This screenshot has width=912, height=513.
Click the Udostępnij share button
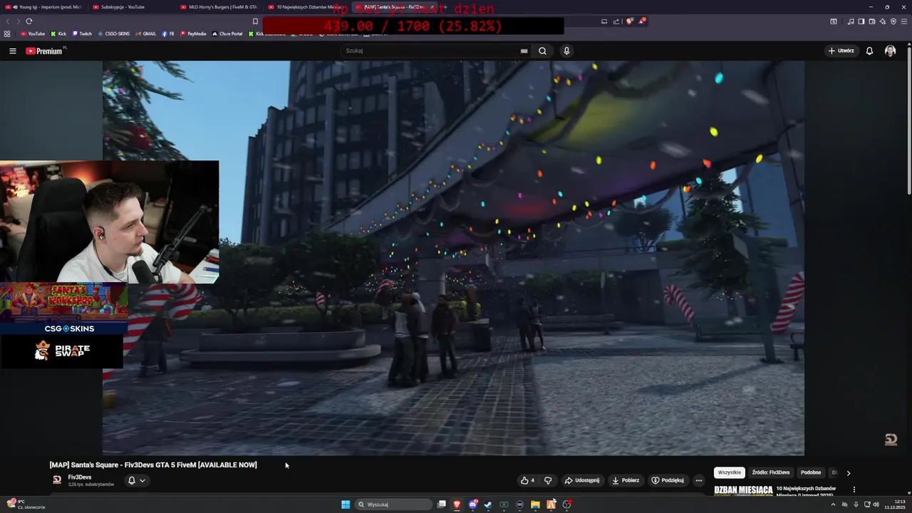[x=582, y=480]
